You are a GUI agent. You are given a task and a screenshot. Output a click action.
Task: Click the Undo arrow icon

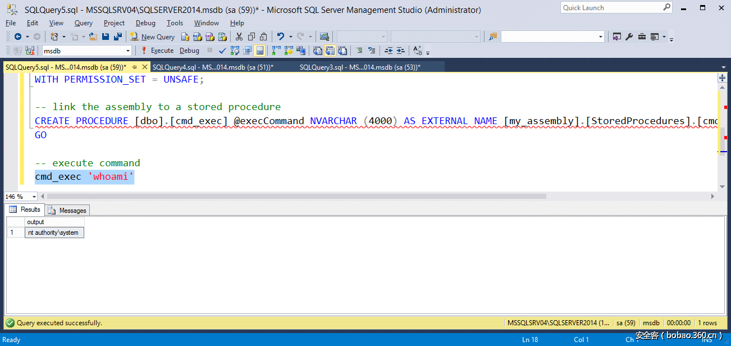pos(281,37)
